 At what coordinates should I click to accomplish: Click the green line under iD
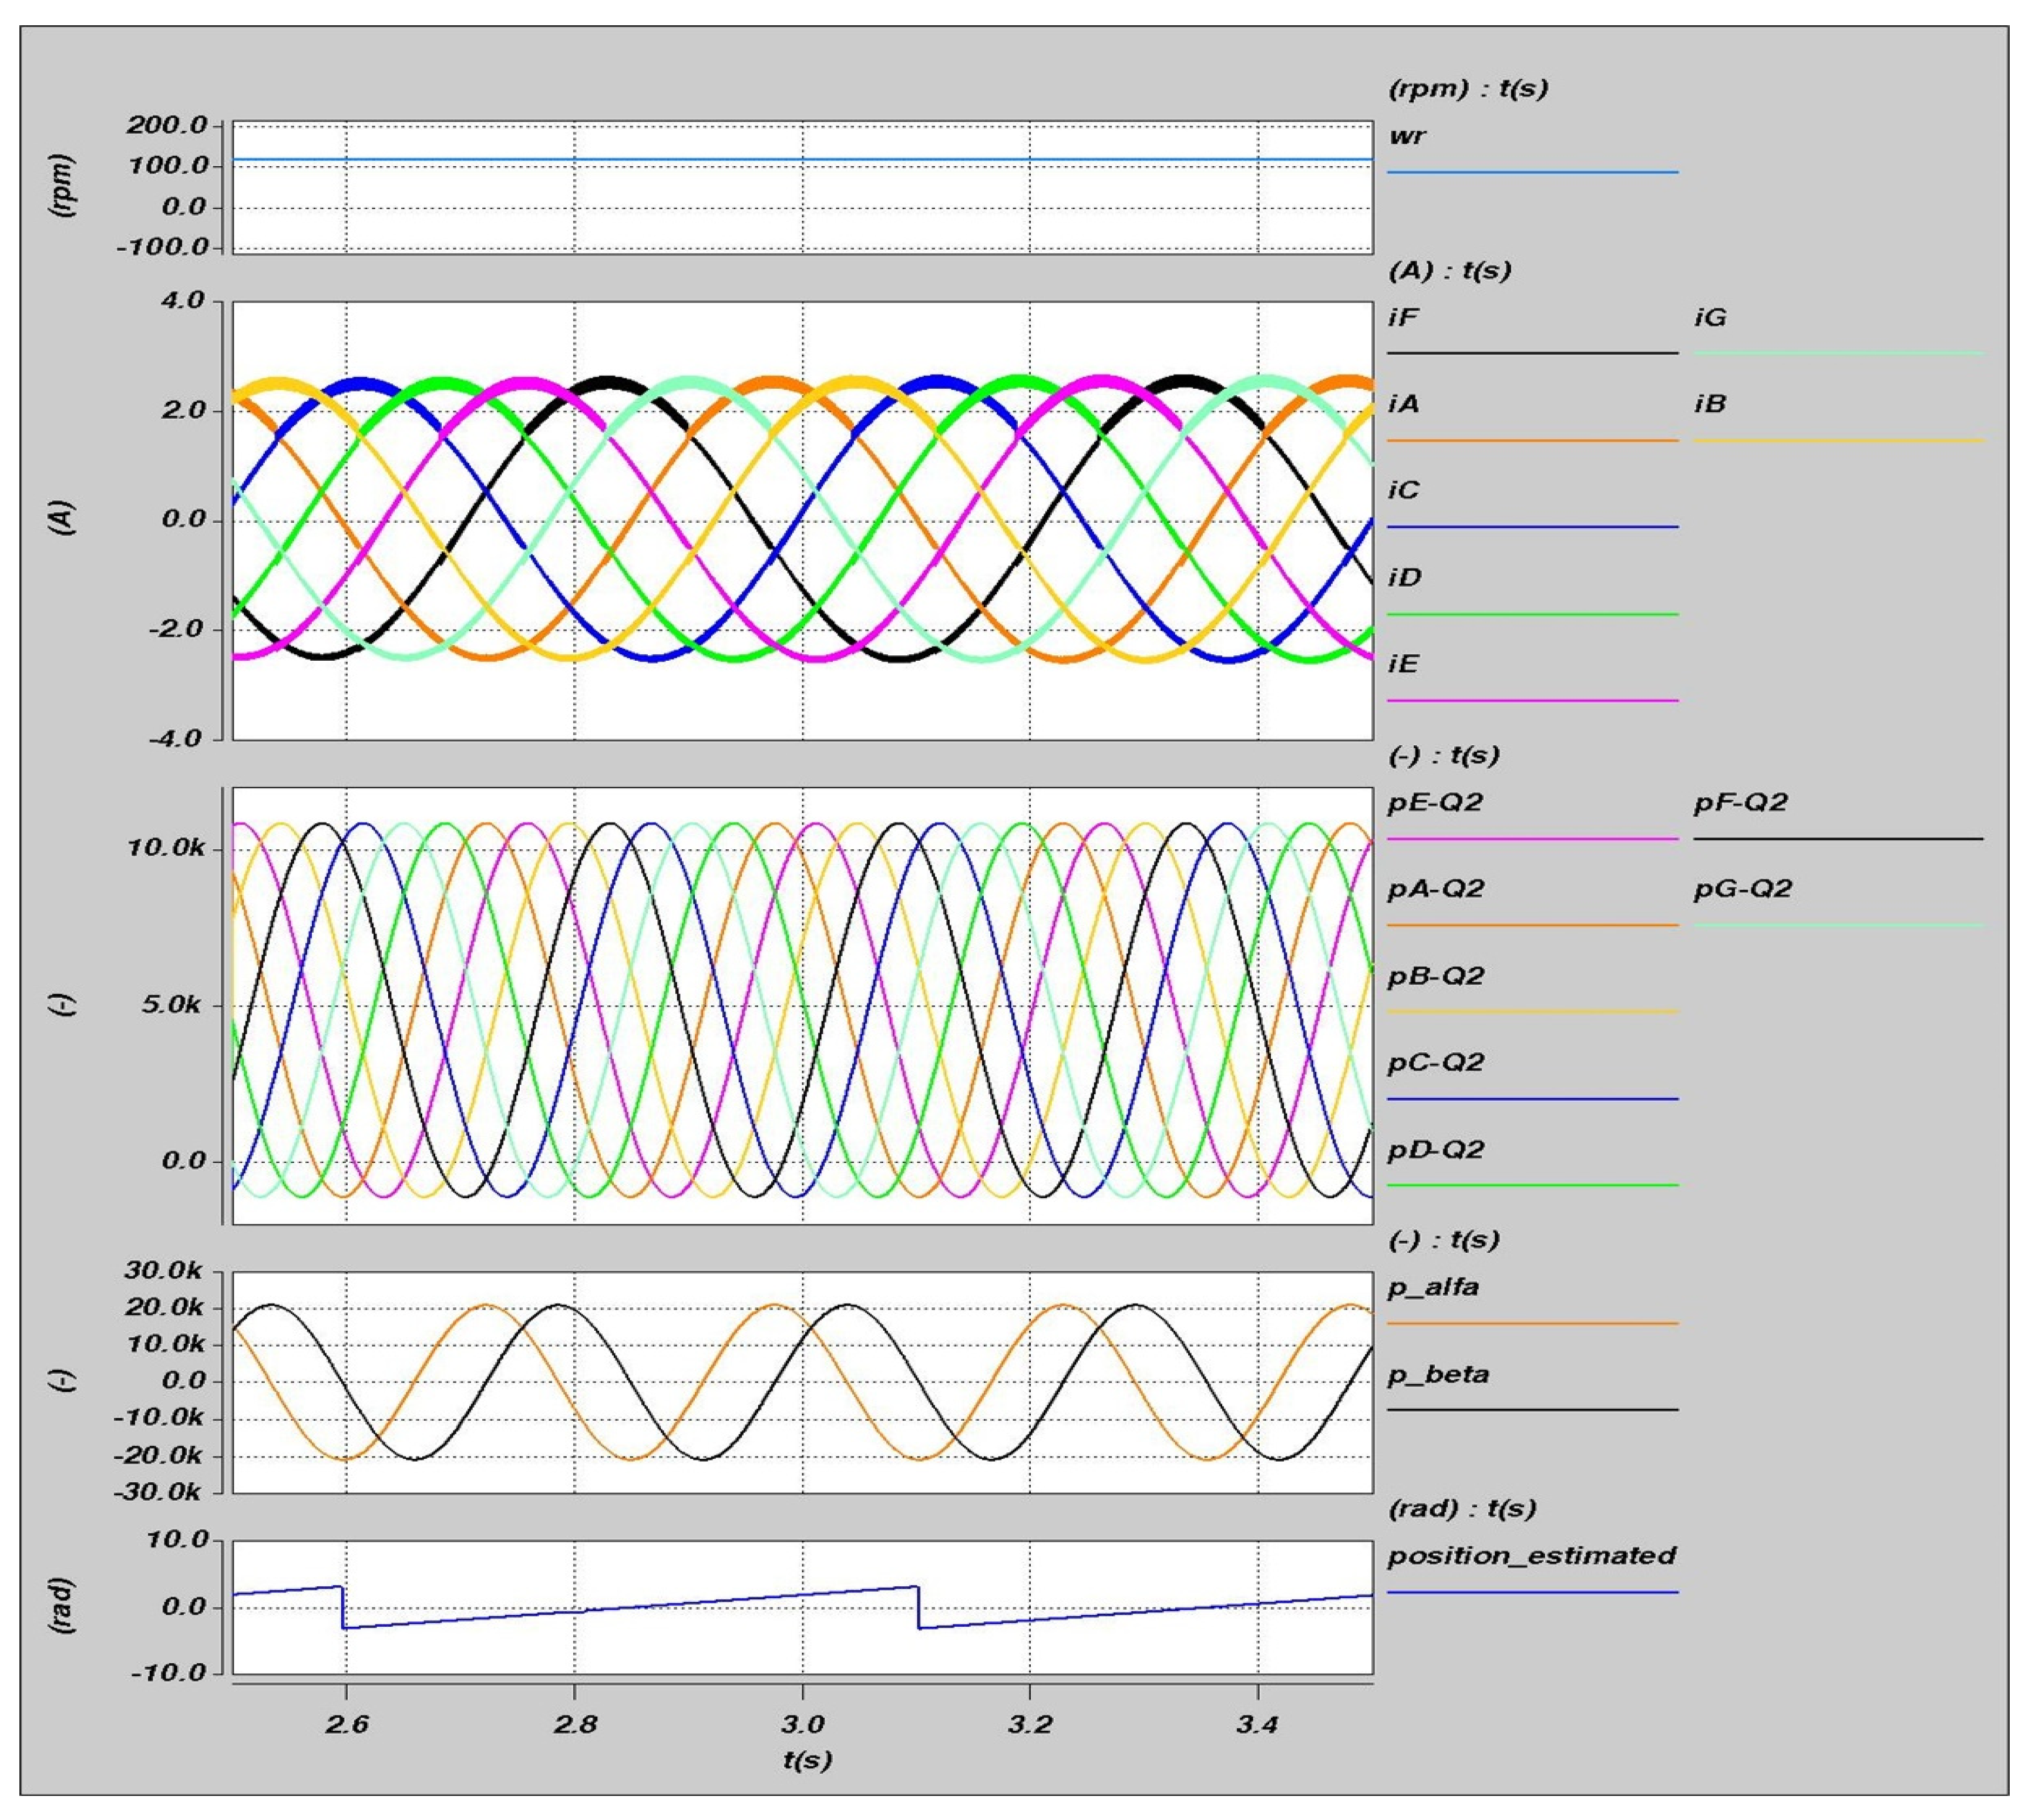tap(1532, 614)
